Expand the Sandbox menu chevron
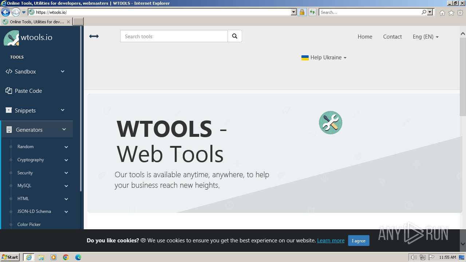The image size is (466, 262). tap(63, 71)
